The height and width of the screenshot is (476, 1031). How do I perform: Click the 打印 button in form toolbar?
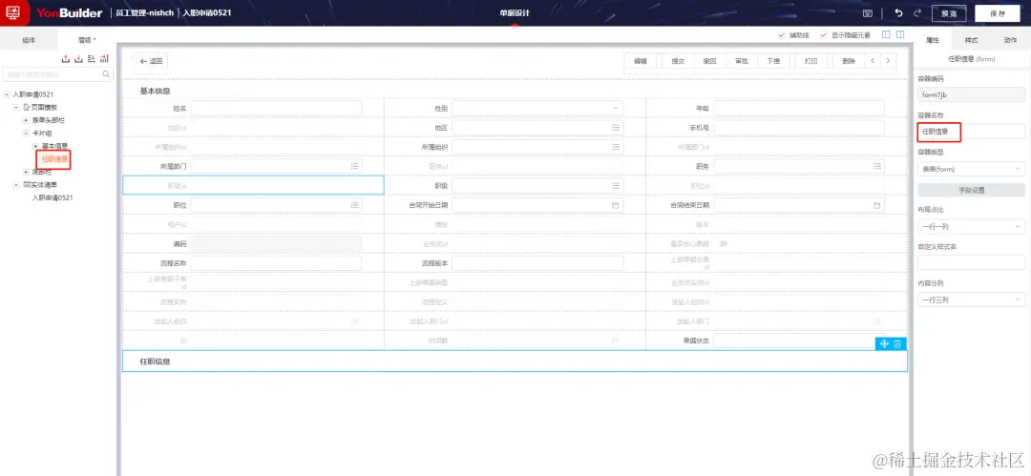click(811, 61)
